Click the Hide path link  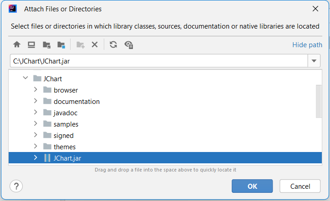coord(307,45)
